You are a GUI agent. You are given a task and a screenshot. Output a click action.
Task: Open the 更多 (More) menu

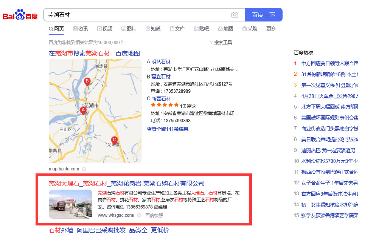[271, 29]
